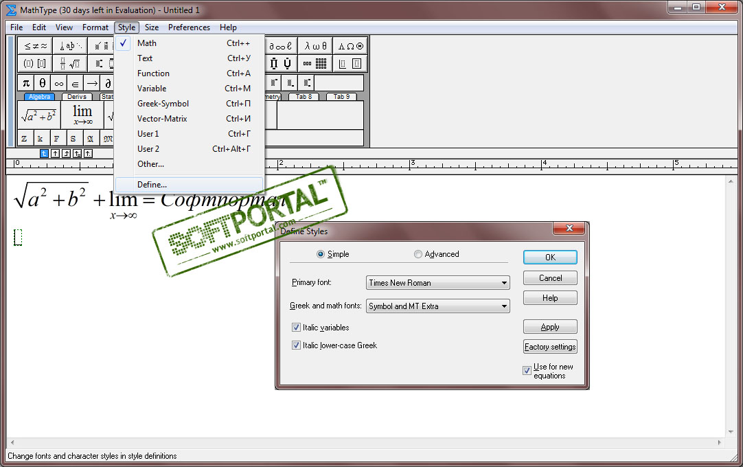This screenshot has width=743, height=467.
Task: Open the fence templates palette (parentheses, brackets)
Action: (35, 64)
